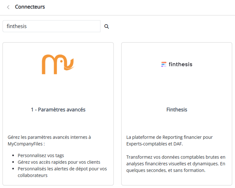235x188 pixels.
Task: Click the Transformez vos données comptables paragraph
Action: point(176,164)
